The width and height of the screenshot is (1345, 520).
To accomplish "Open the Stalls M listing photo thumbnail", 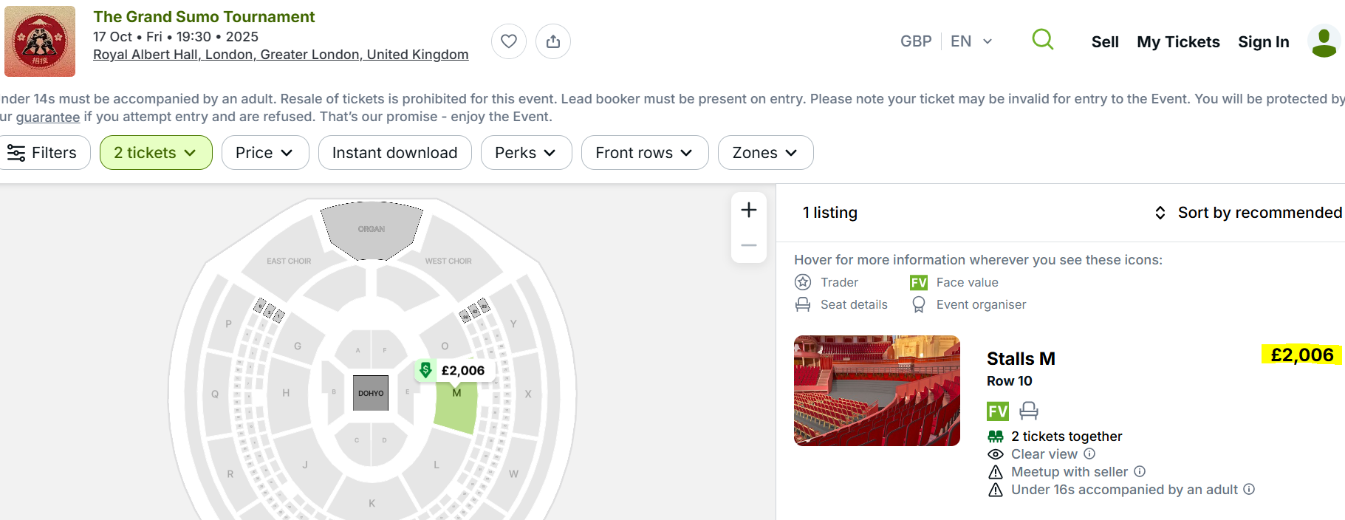I will pyautogui.click(x=877, y=391).
